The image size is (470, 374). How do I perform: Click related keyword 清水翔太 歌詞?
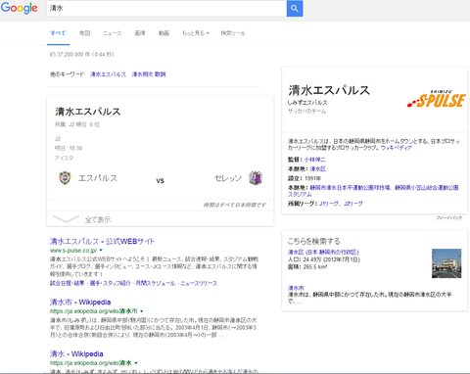tap(149, 74)
